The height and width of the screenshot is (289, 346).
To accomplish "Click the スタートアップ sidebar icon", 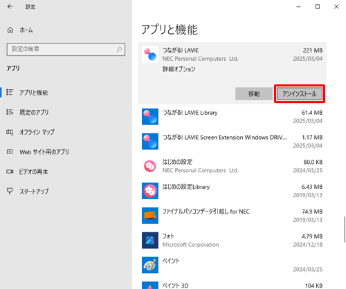I will point(10,191).
